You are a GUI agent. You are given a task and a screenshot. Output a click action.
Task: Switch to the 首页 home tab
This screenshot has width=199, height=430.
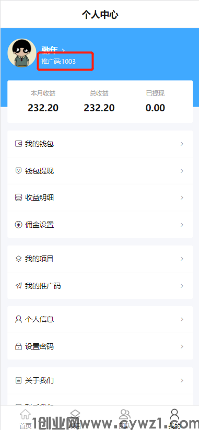coord(25,419)
